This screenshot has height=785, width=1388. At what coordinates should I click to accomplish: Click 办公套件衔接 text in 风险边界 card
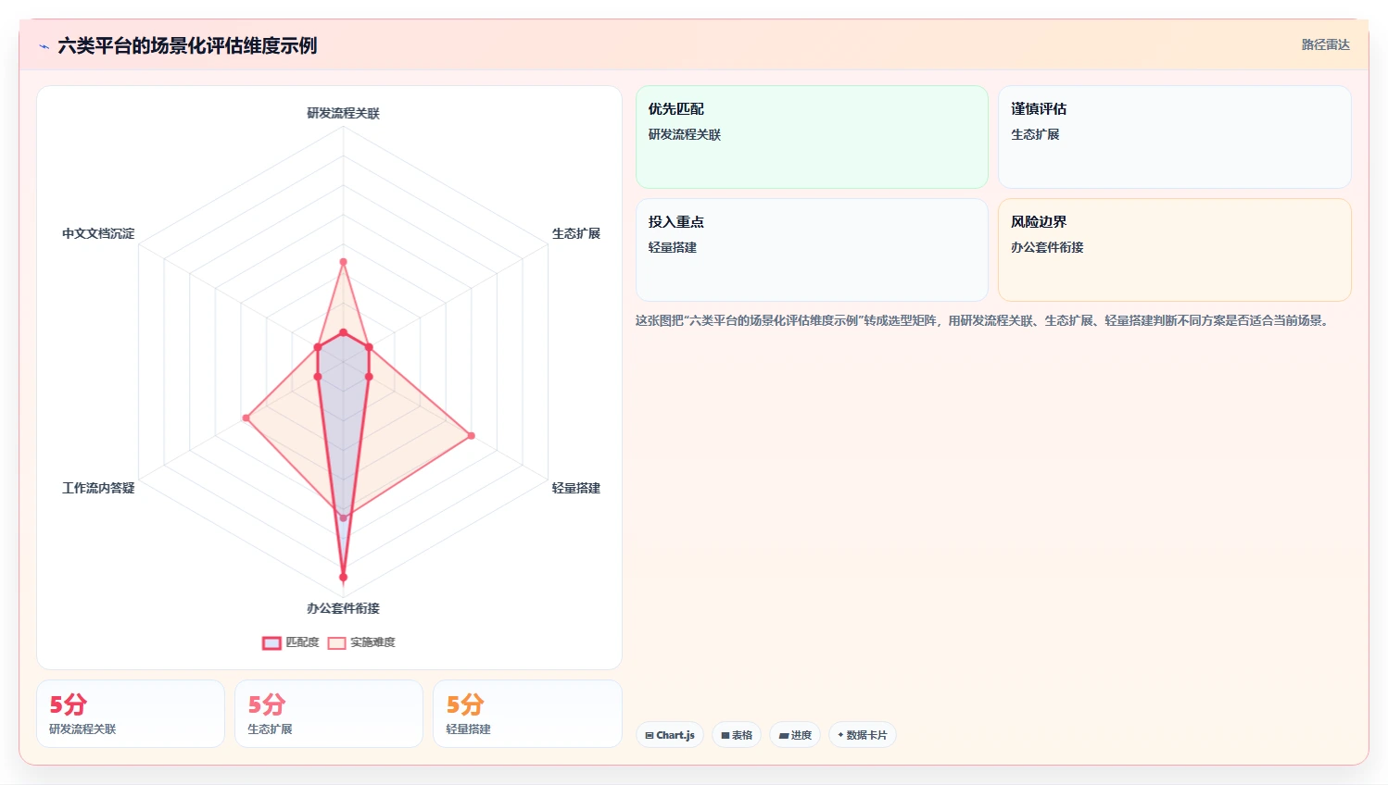coord(1047,247)
